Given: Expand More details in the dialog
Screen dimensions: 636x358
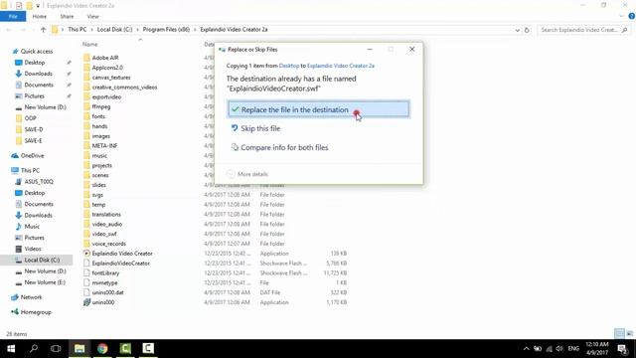Looking at the screenshot, I should tap(247, 174).
